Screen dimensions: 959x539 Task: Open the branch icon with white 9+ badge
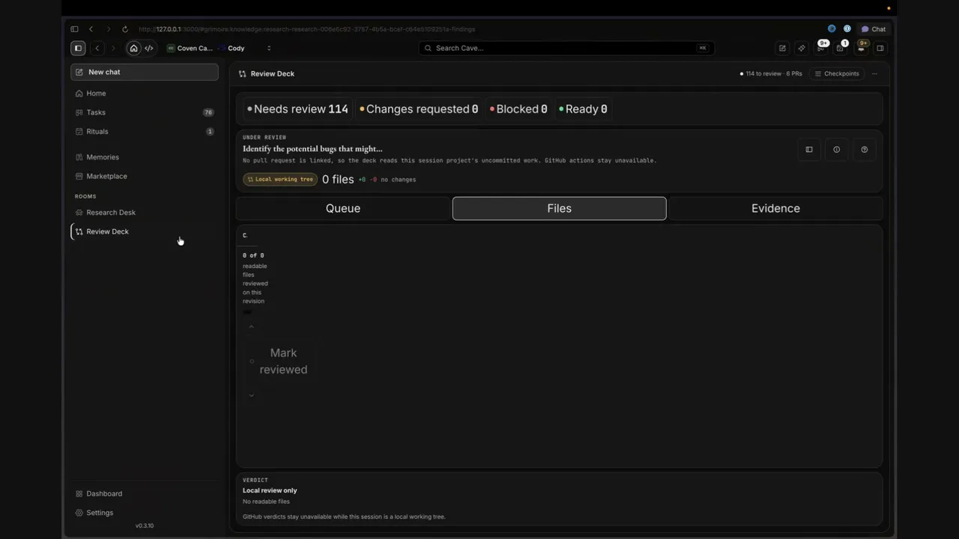pyautogui.click(x=822, y=47)
